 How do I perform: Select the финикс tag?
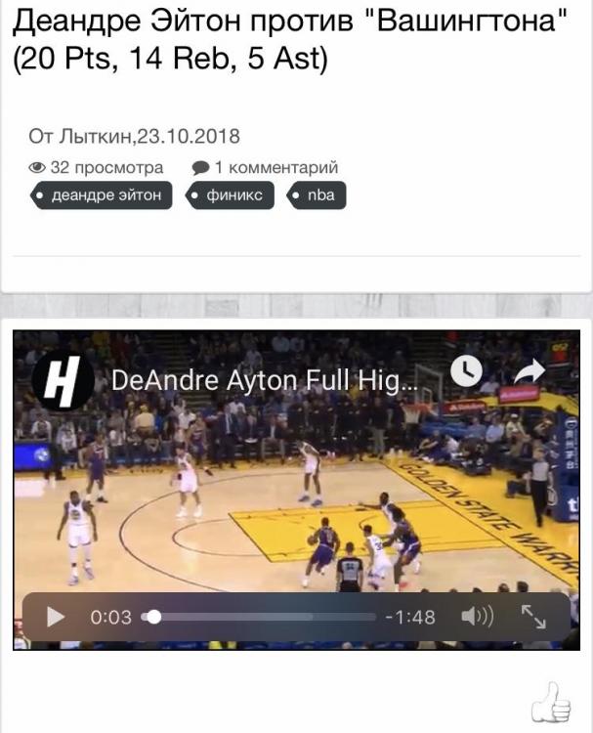[x=230, y=194]
